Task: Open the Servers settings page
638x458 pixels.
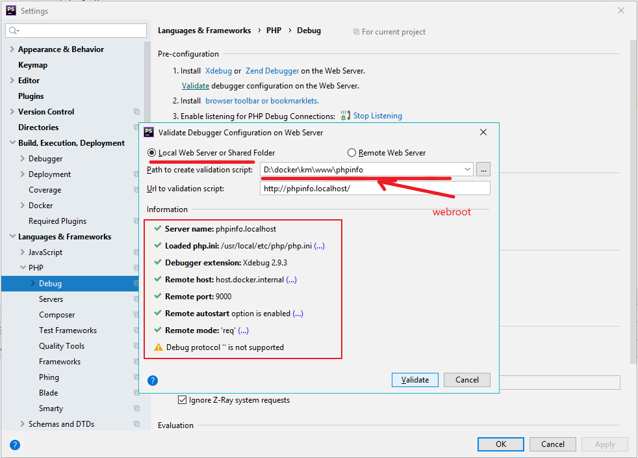Action: pos(51,299)
